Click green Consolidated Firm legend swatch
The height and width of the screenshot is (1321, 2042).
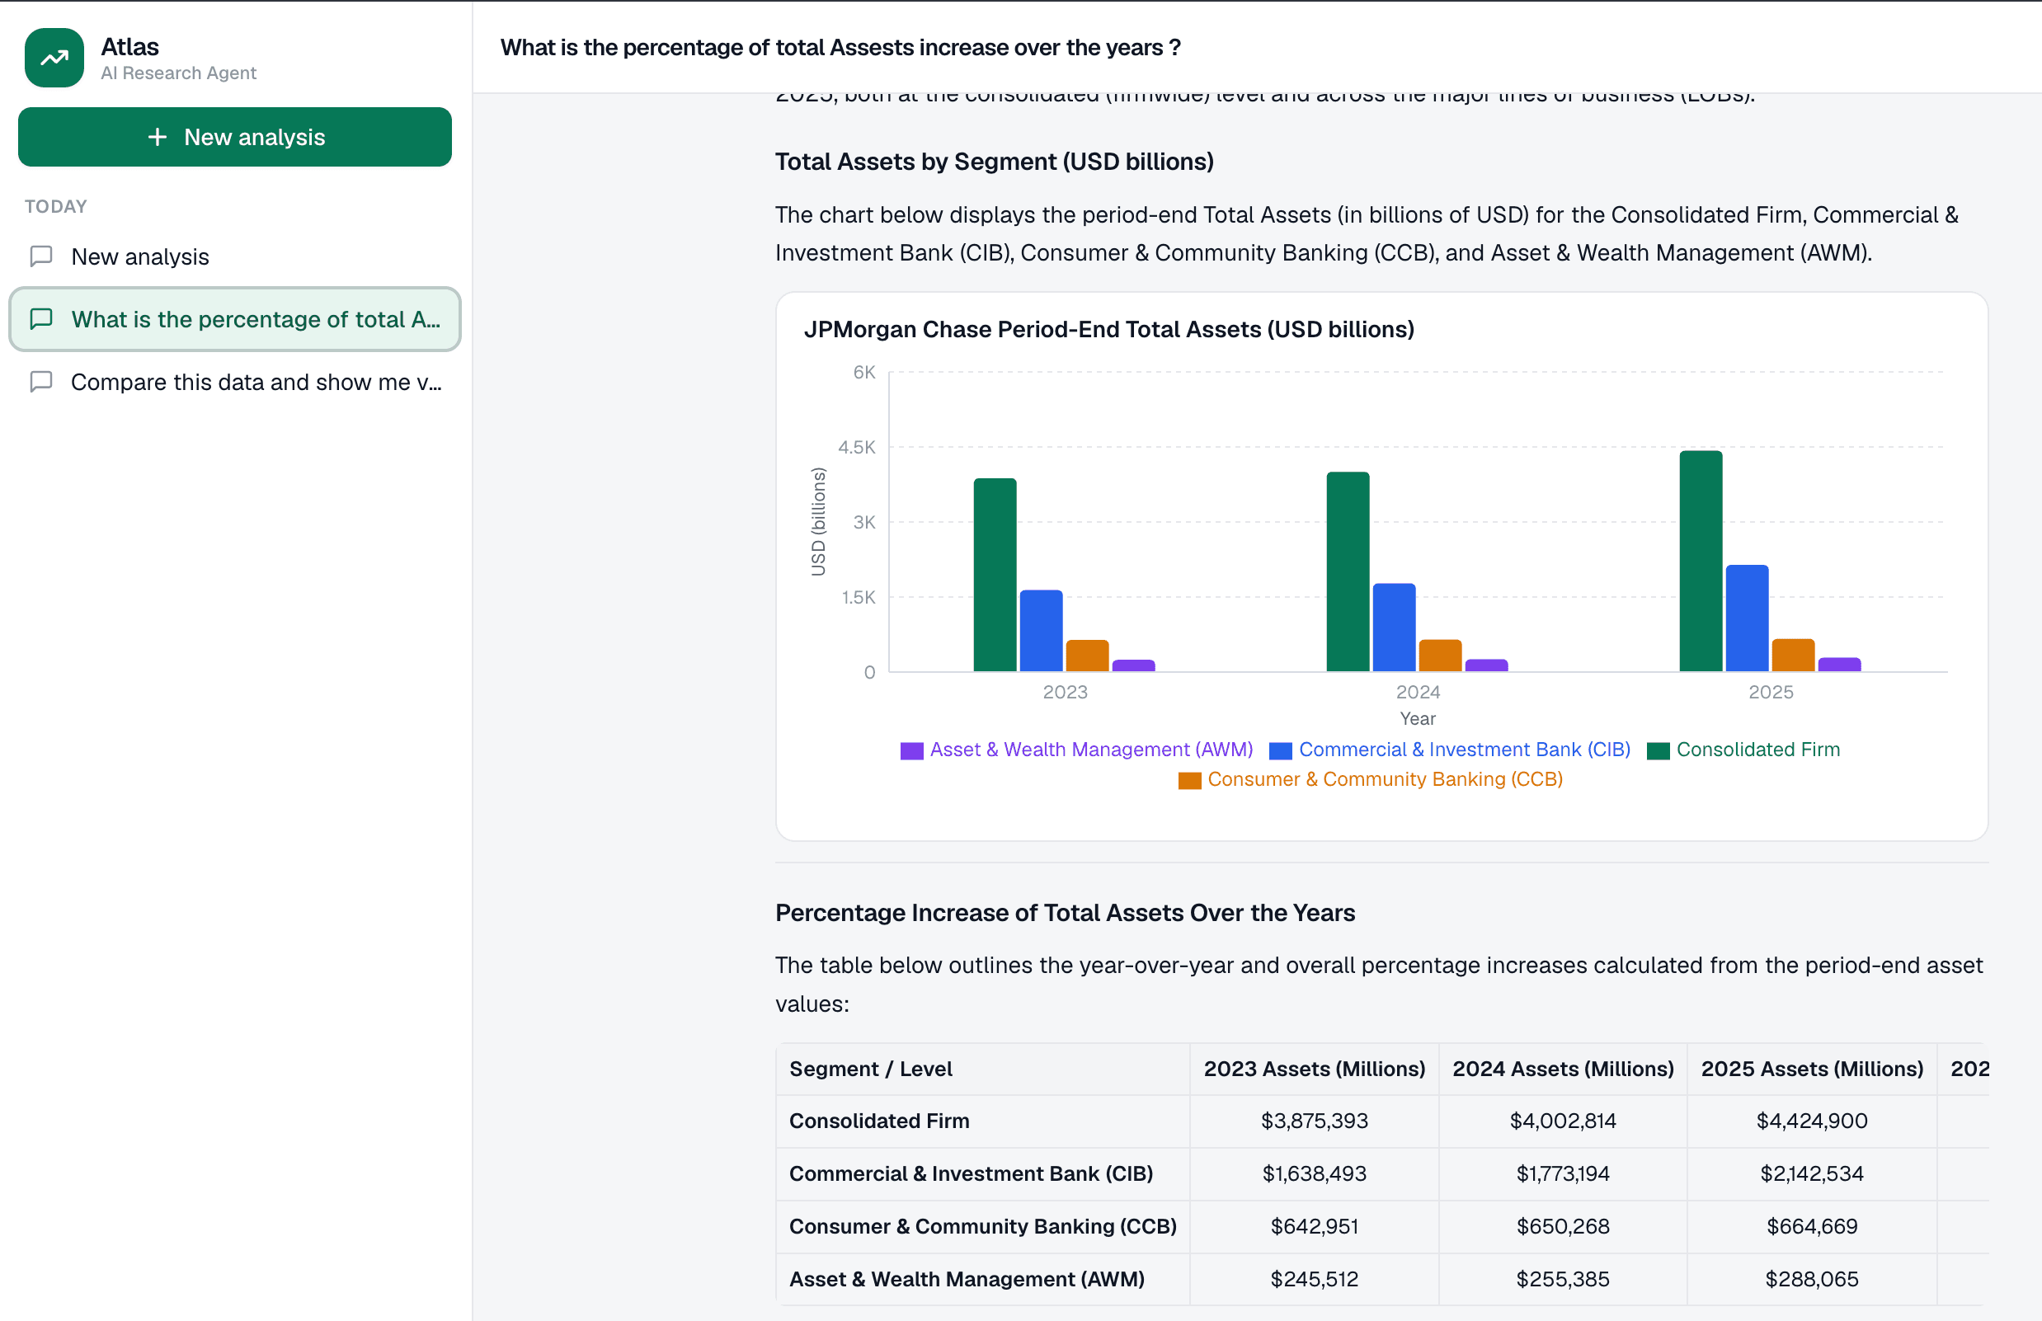click(1658, 750)
